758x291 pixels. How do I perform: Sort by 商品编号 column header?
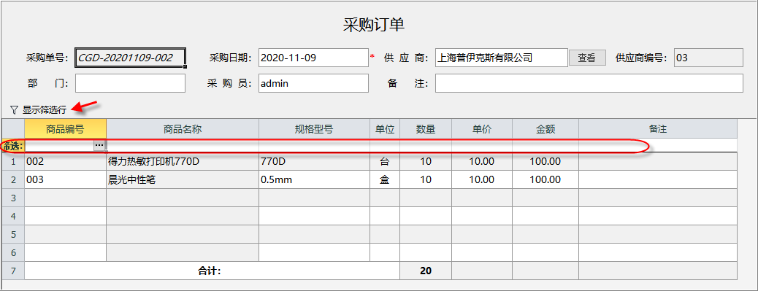point(65,129)
